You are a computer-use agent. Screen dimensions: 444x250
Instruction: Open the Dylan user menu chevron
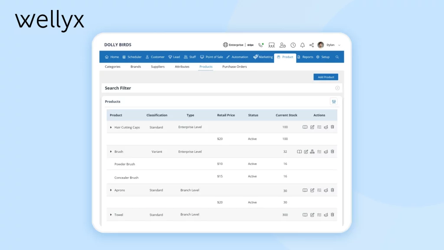339,45
